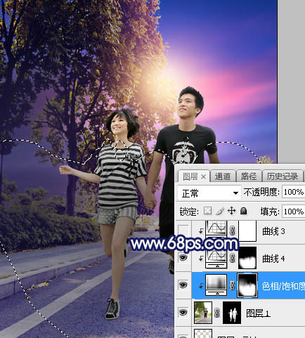This screenshot has height=338, width=305.
Task: Open the 正常 blend mode dropdown
Action: click(x=209, y=193)
